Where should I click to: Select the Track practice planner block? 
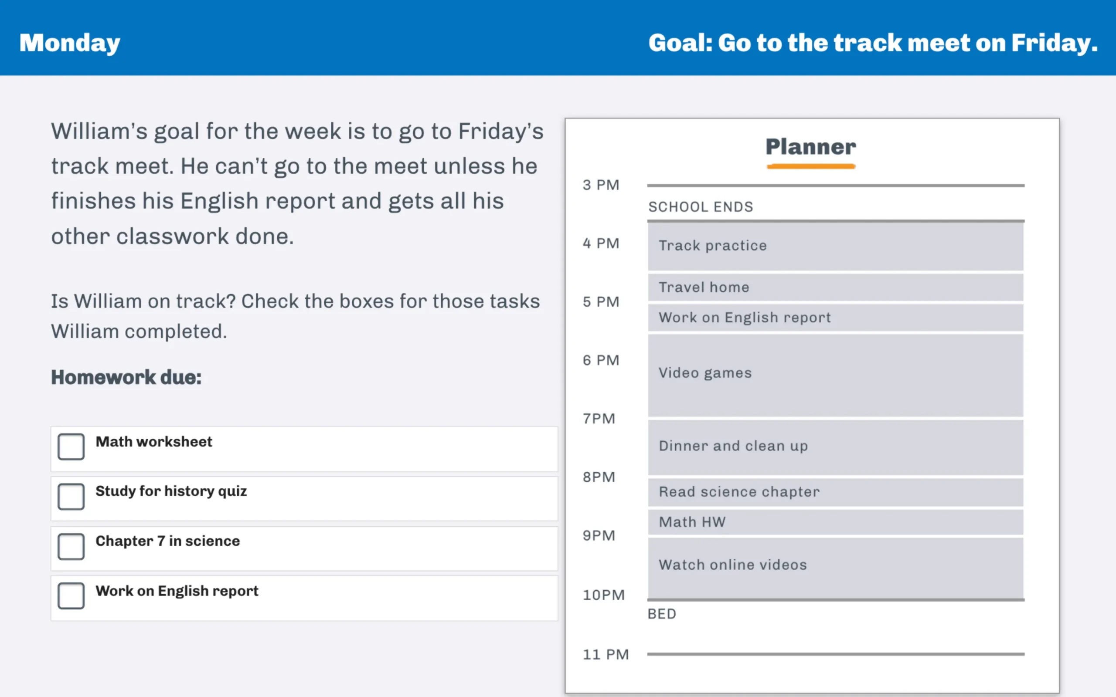pos(836,246)
